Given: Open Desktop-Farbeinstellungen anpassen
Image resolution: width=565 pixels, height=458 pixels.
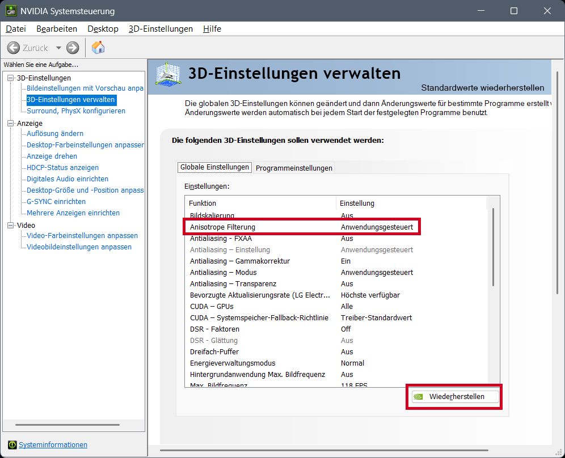Looking at the screenshot, I should (85, 145).
